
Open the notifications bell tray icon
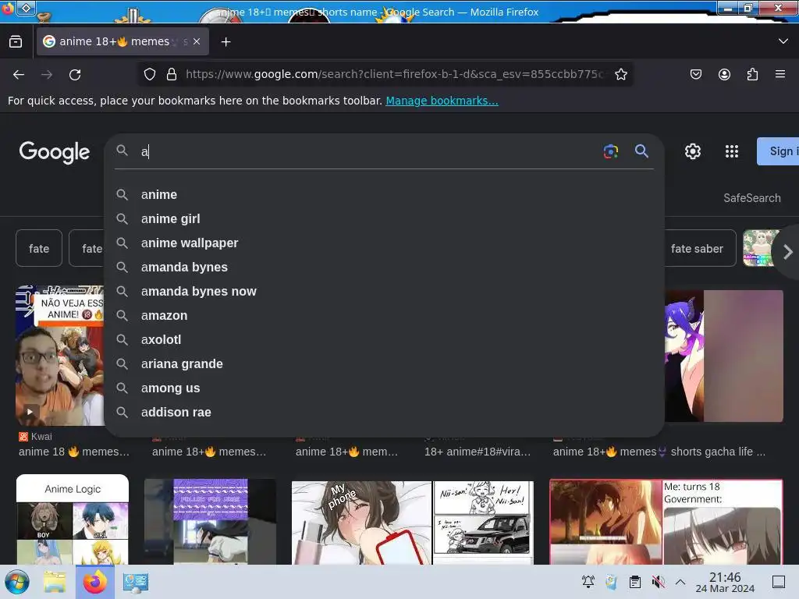(588, 581)
